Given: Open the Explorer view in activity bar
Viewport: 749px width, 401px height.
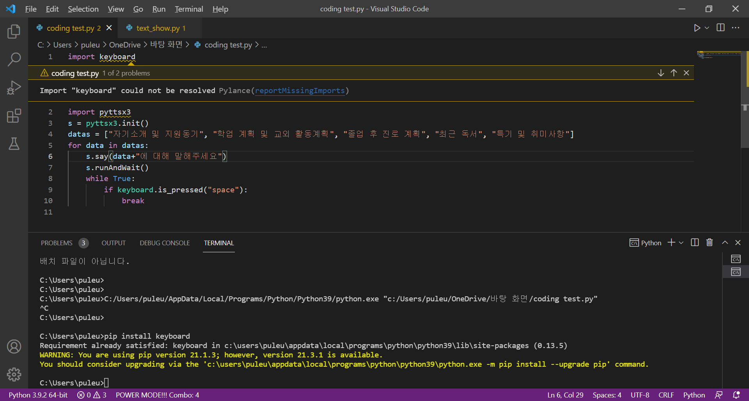Looking at the screenshot, I should click(x=14, y=32).
